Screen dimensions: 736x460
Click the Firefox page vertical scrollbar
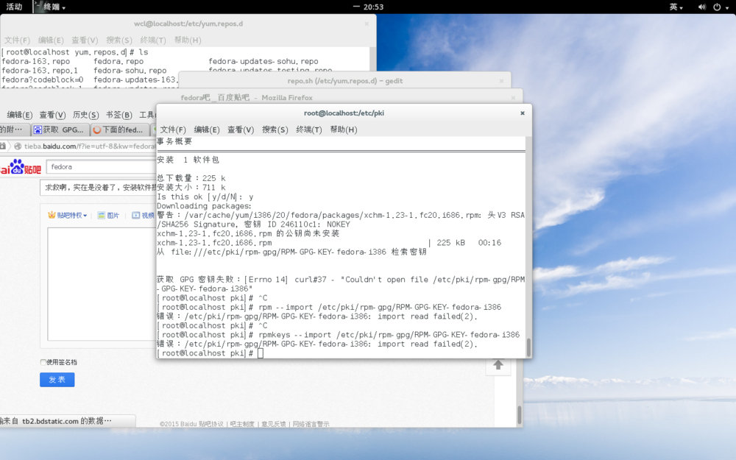point(519,414)
